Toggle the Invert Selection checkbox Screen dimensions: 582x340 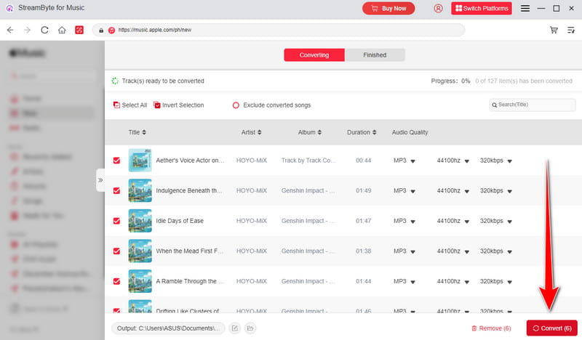pyautogui.click(x=157, y=105)
